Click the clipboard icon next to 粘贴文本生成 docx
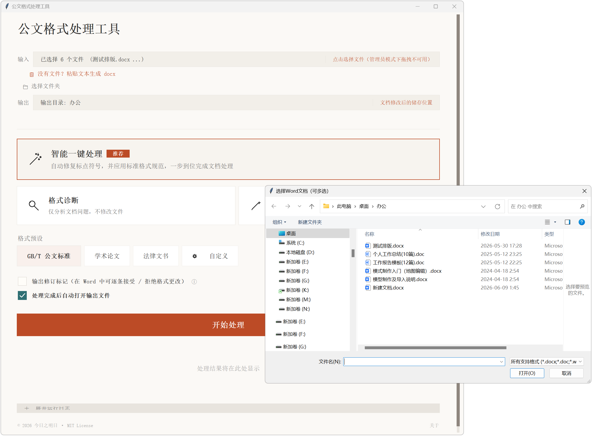 point(32,74)
